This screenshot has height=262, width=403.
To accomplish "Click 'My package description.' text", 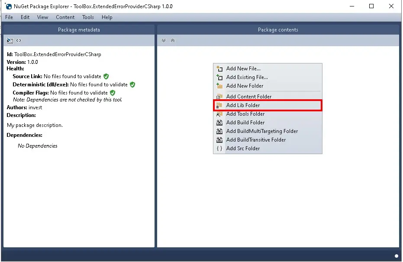I will click(x=35, y=125).
